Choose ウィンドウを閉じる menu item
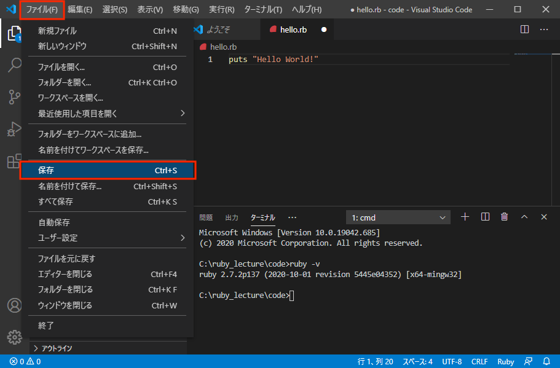560x368 pixels. click(x=107, y=305)
